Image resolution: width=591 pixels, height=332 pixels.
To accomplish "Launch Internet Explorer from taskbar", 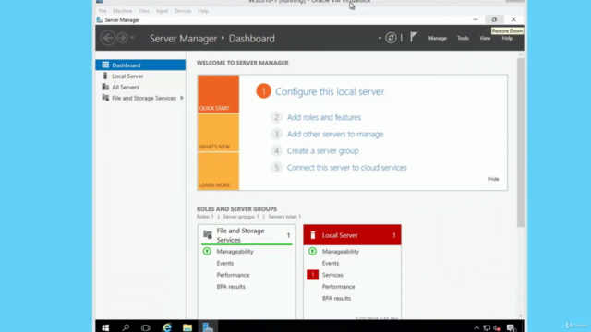I will [x=166, y=327].
